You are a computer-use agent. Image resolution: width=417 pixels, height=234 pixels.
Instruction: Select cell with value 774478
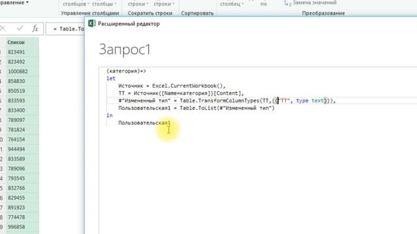(x=22, y=217)
